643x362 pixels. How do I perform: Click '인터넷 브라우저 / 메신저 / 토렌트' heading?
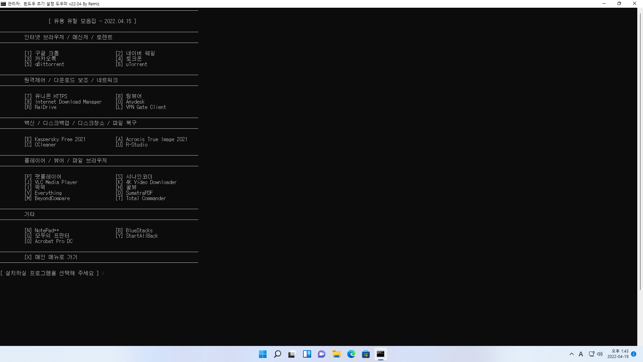68,37
